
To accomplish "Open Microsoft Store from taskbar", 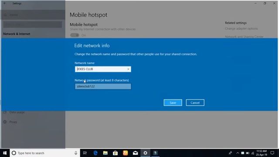I will click(115, 153).
